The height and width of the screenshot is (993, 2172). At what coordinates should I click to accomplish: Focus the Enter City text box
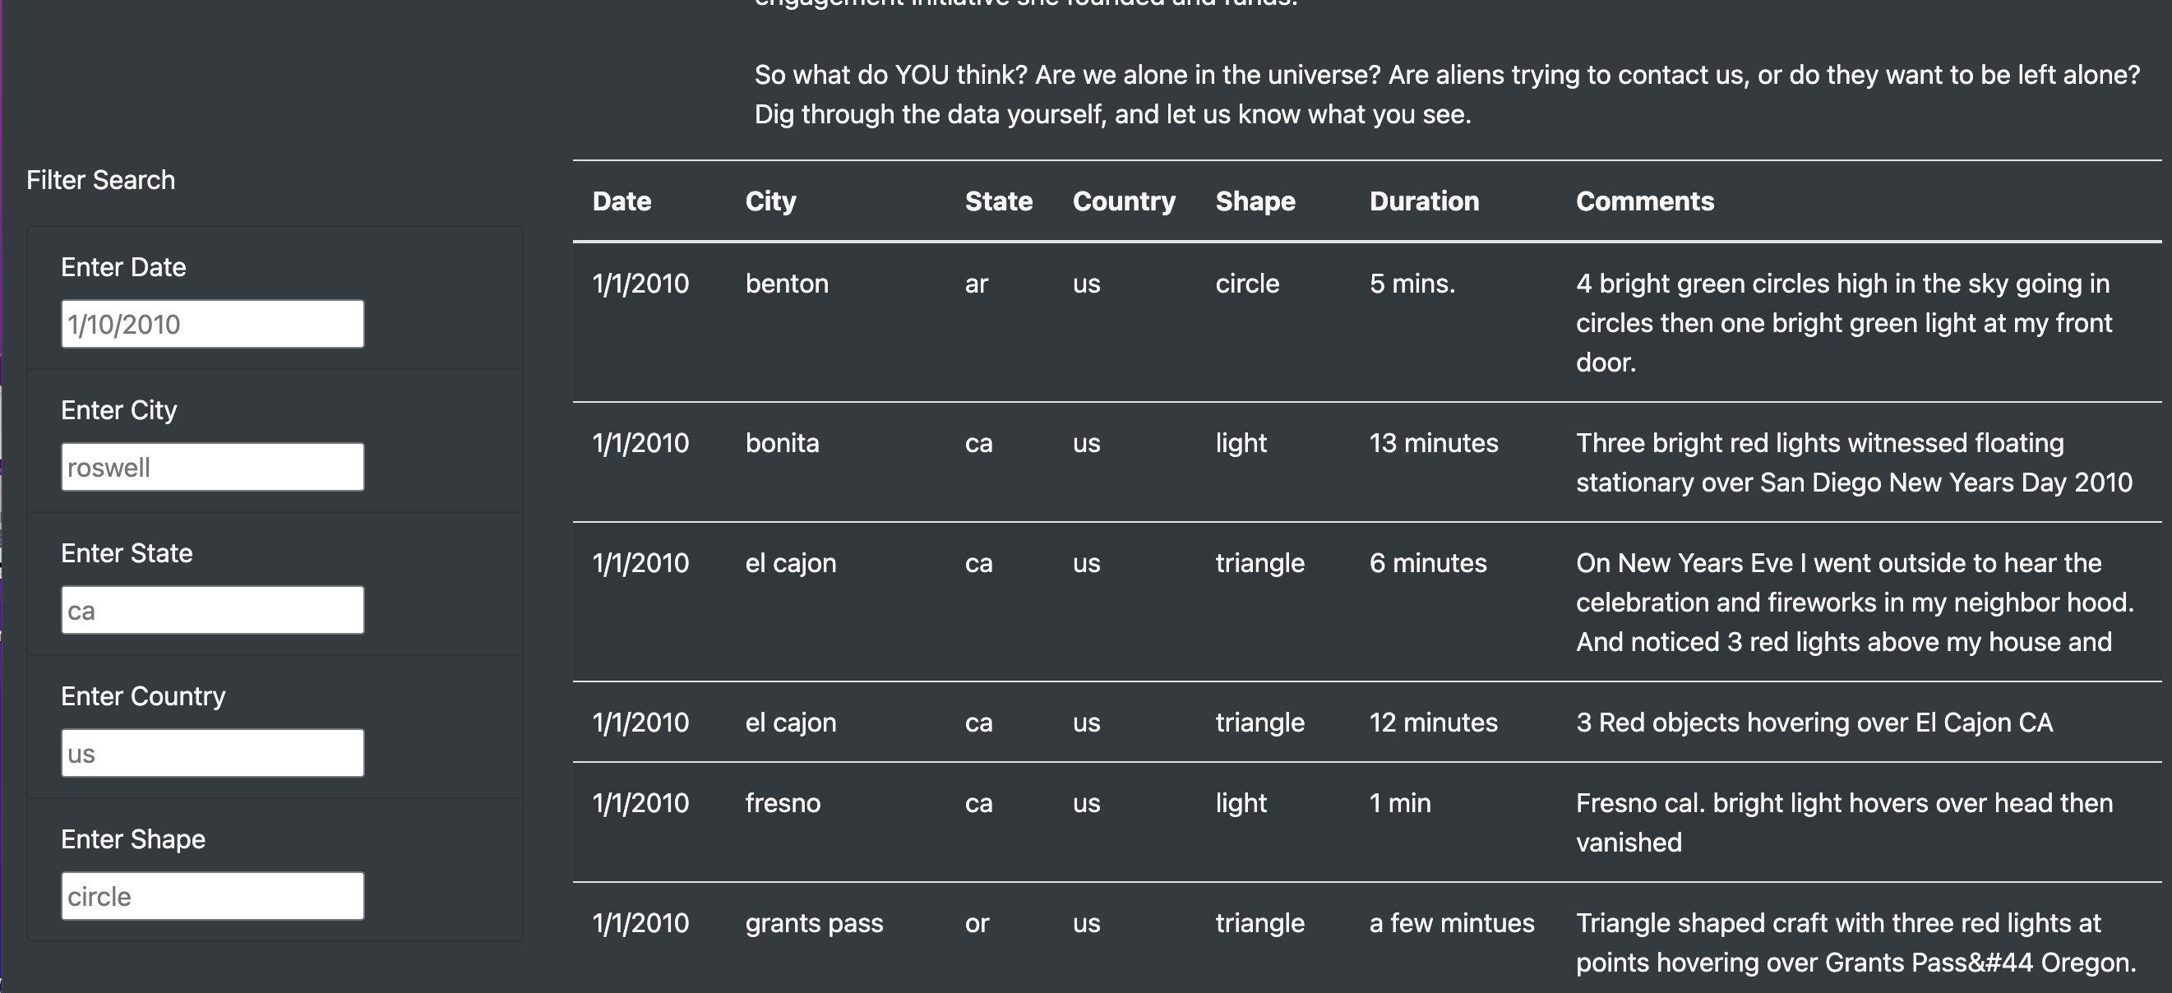[x=212, y=467]
